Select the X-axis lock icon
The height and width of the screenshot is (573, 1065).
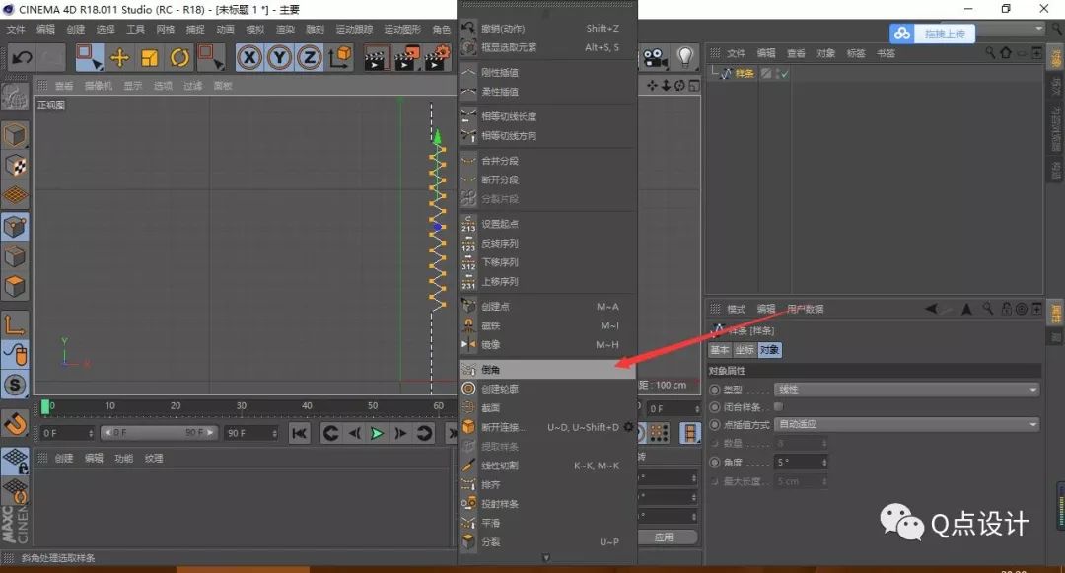pyautogui.click(x=248, y=58)
